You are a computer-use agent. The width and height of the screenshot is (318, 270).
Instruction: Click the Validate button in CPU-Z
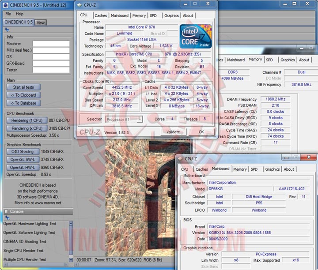[173, 132]
